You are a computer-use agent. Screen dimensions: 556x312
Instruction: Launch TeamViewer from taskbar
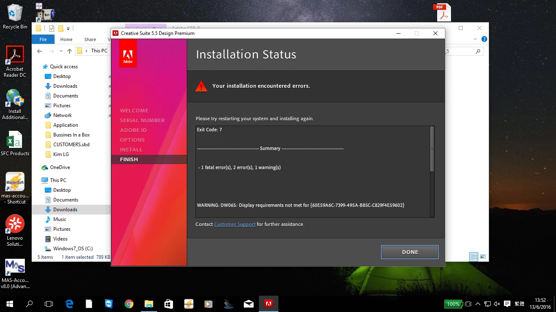[109, 303]
